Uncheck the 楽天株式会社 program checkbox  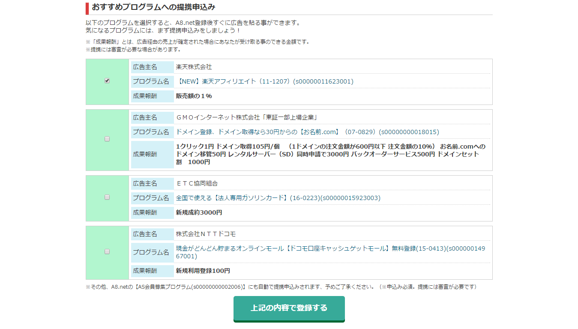coord(107,81)
